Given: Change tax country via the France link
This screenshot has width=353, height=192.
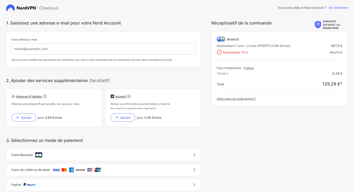Looking at the screenshot, I should click(249, 68).
